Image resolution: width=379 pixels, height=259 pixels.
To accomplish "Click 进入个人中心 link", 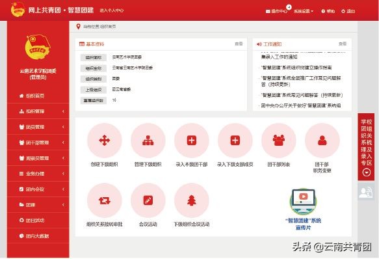I will pos(112,10).
